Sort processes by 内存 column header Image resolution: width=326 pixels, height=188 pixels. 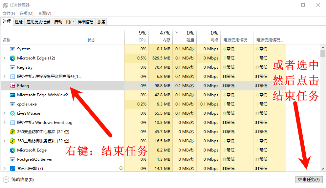click(161, 37)
